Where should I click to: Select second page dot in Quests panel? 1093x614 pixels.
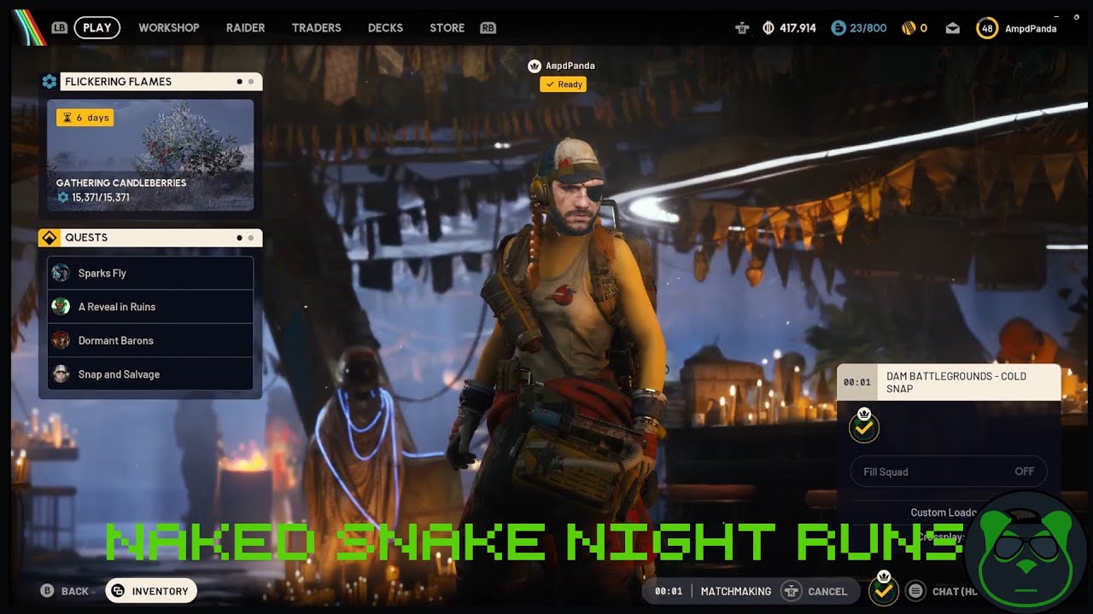click(x=250, y=238)
